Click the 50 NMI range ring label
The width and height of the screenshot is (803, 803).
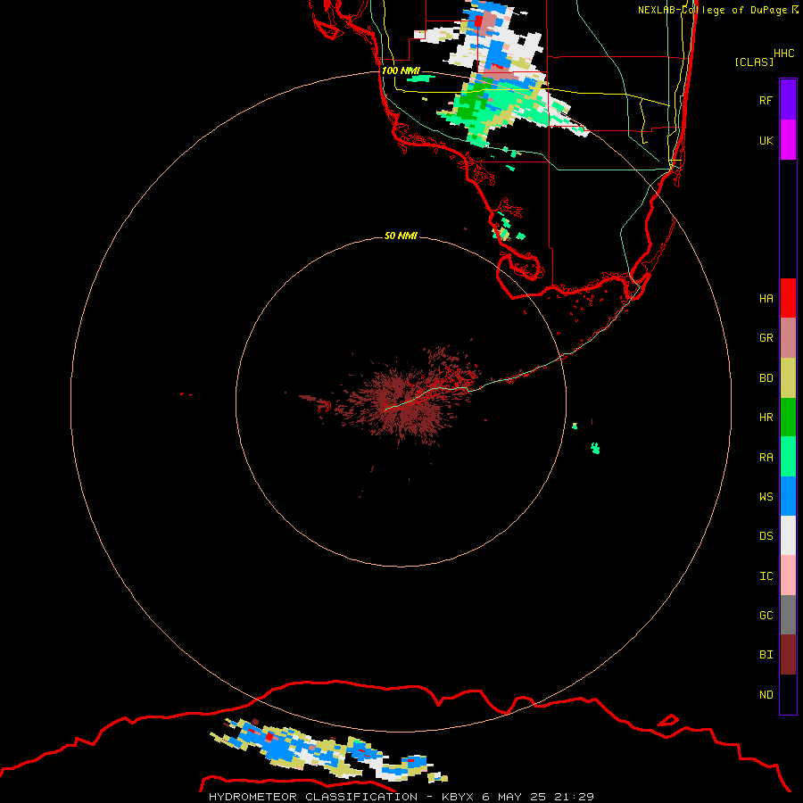[401, 236]
